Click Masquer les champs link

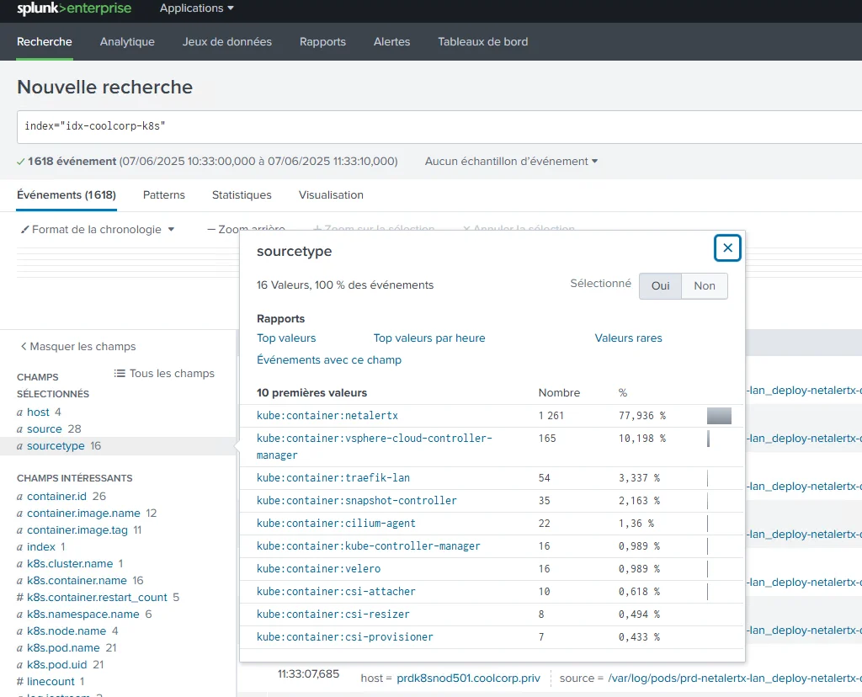tap(82, 346)
